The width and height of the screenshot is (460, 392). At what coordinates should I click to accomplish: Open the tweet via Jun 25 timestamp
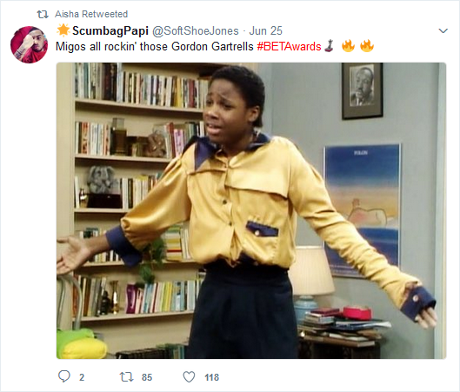coord(266,30)
